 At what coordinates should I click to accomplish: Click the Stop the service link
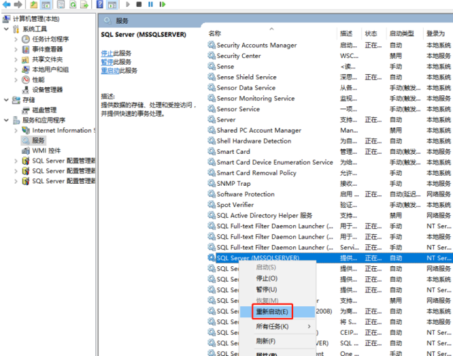[x=107, y=53]
